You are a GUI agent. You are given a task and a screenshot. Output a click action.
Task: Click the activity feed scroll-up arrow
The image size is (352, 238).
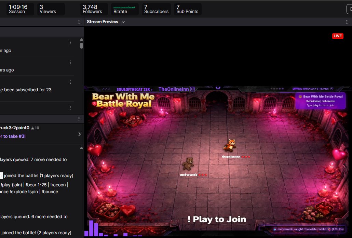pos(81,40)
